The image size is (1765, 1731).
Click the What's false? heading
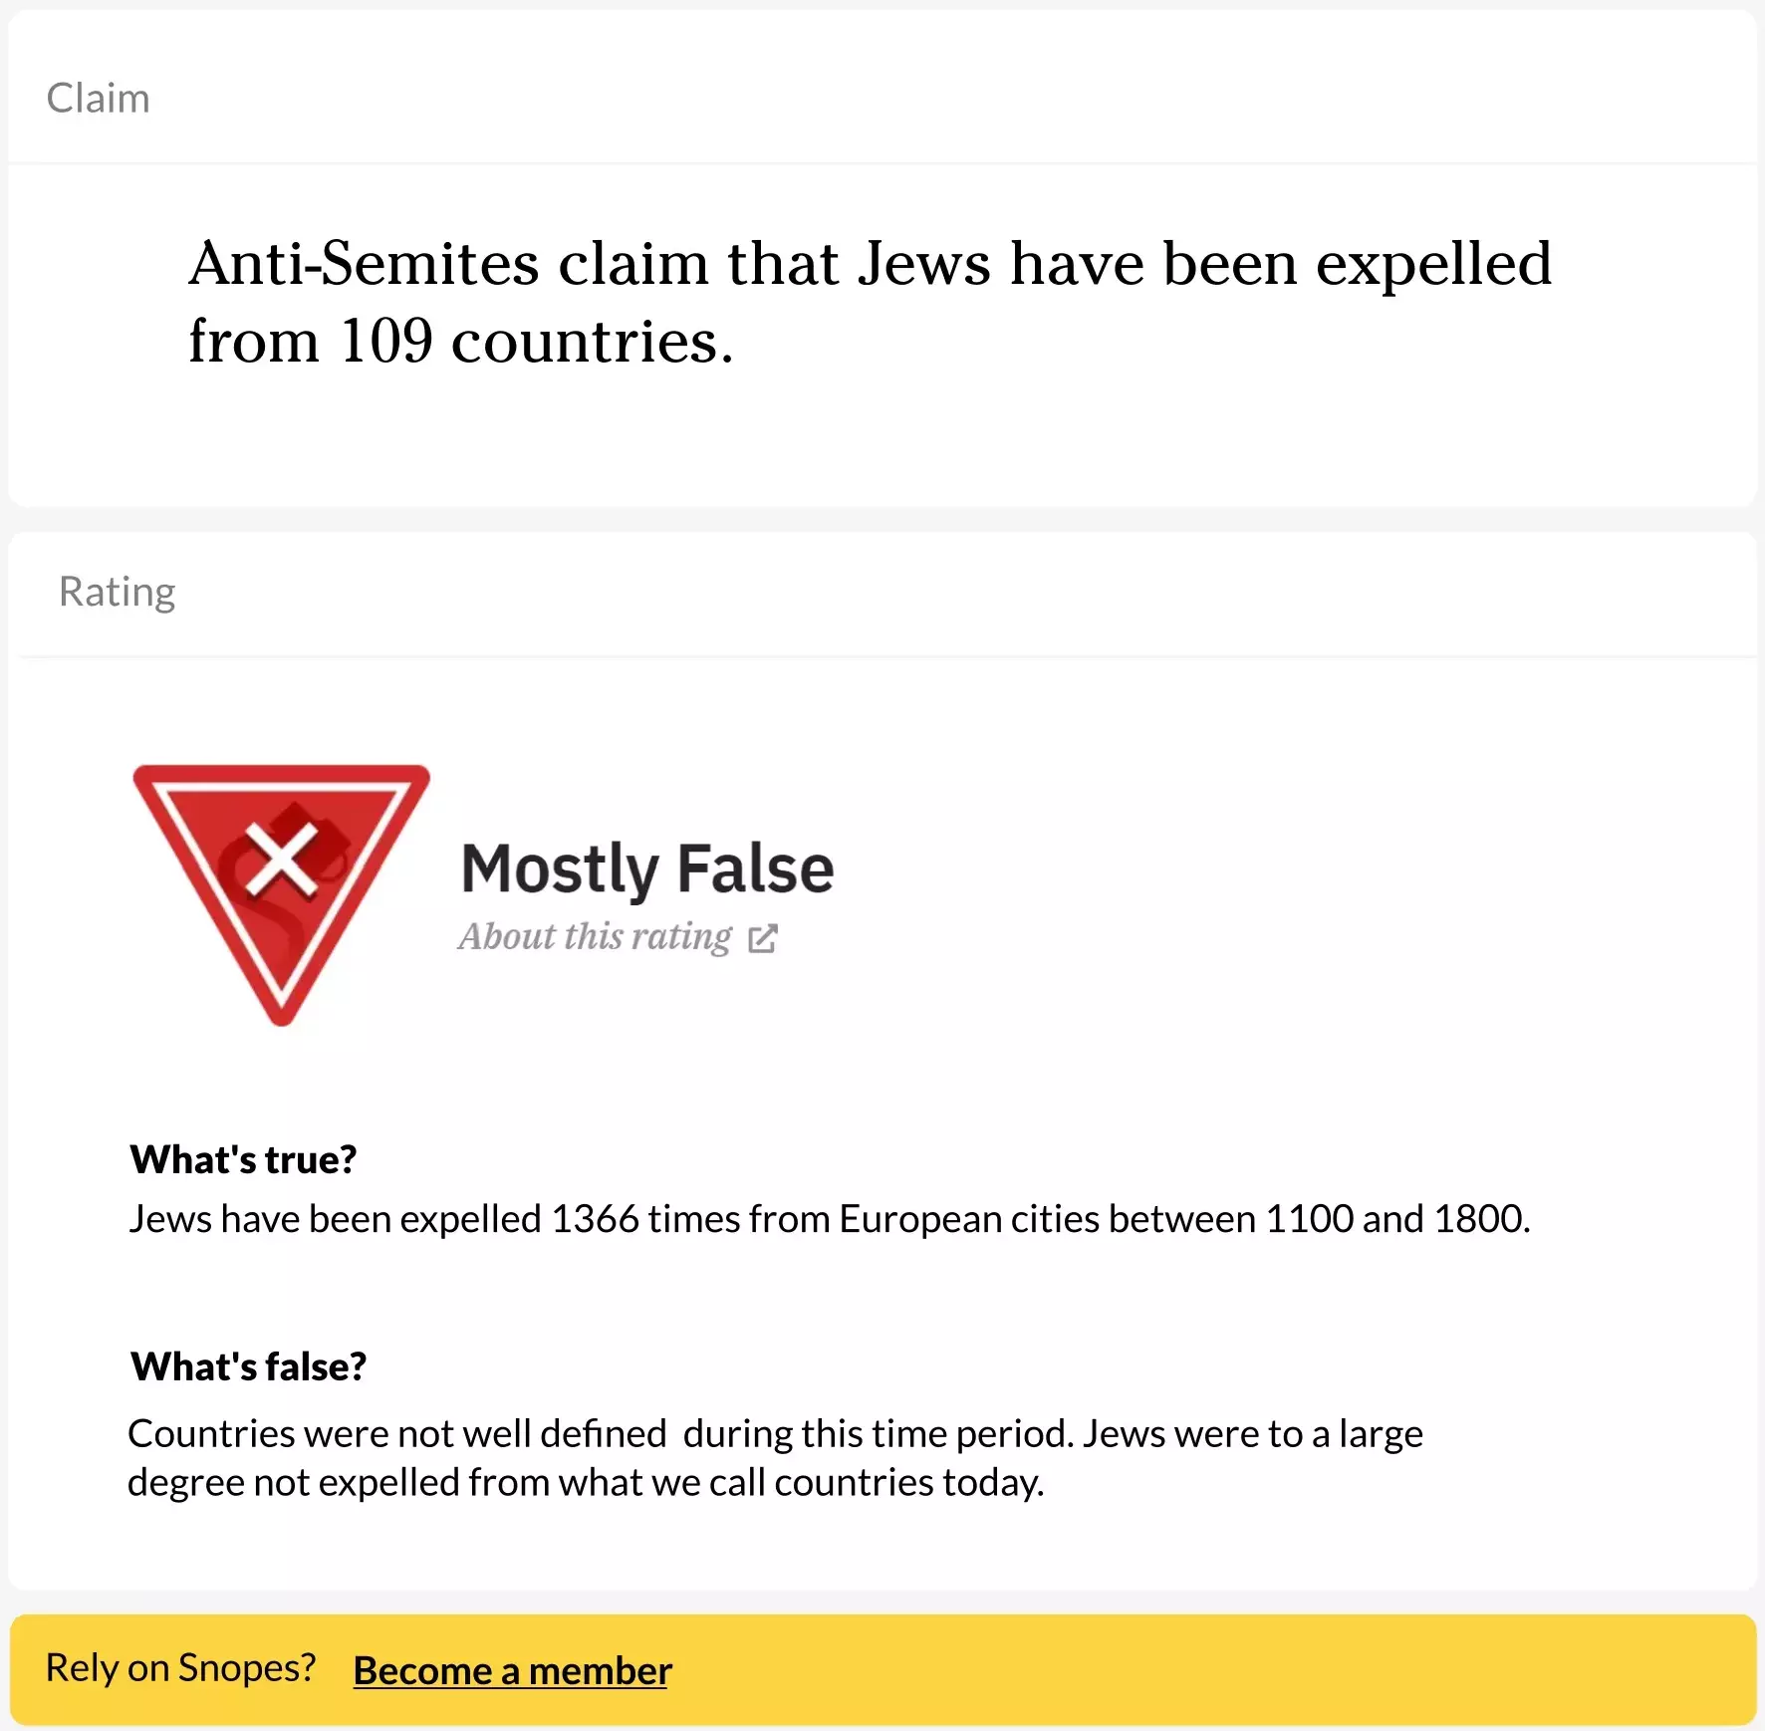coord(249,1366)
